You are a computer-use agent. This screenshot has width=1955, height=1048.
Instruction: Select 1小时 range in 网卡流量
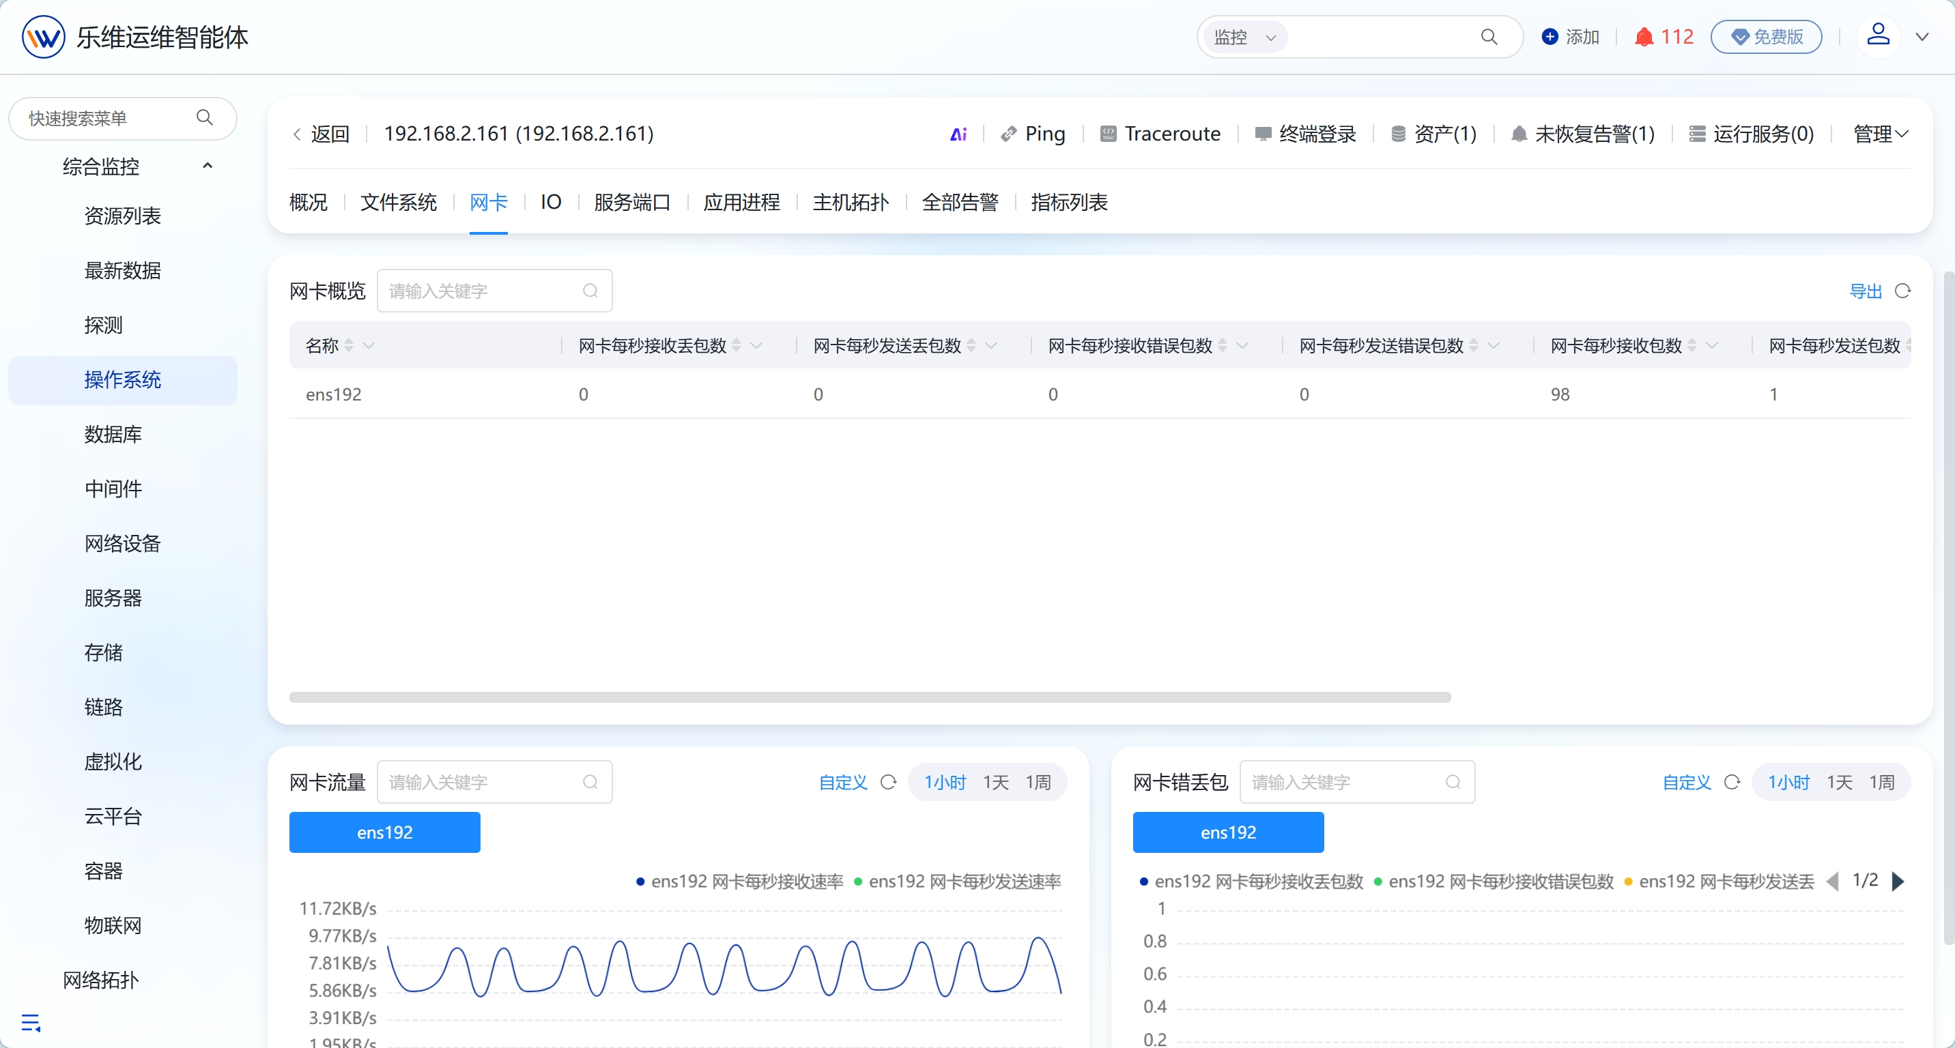click(944, 782)
